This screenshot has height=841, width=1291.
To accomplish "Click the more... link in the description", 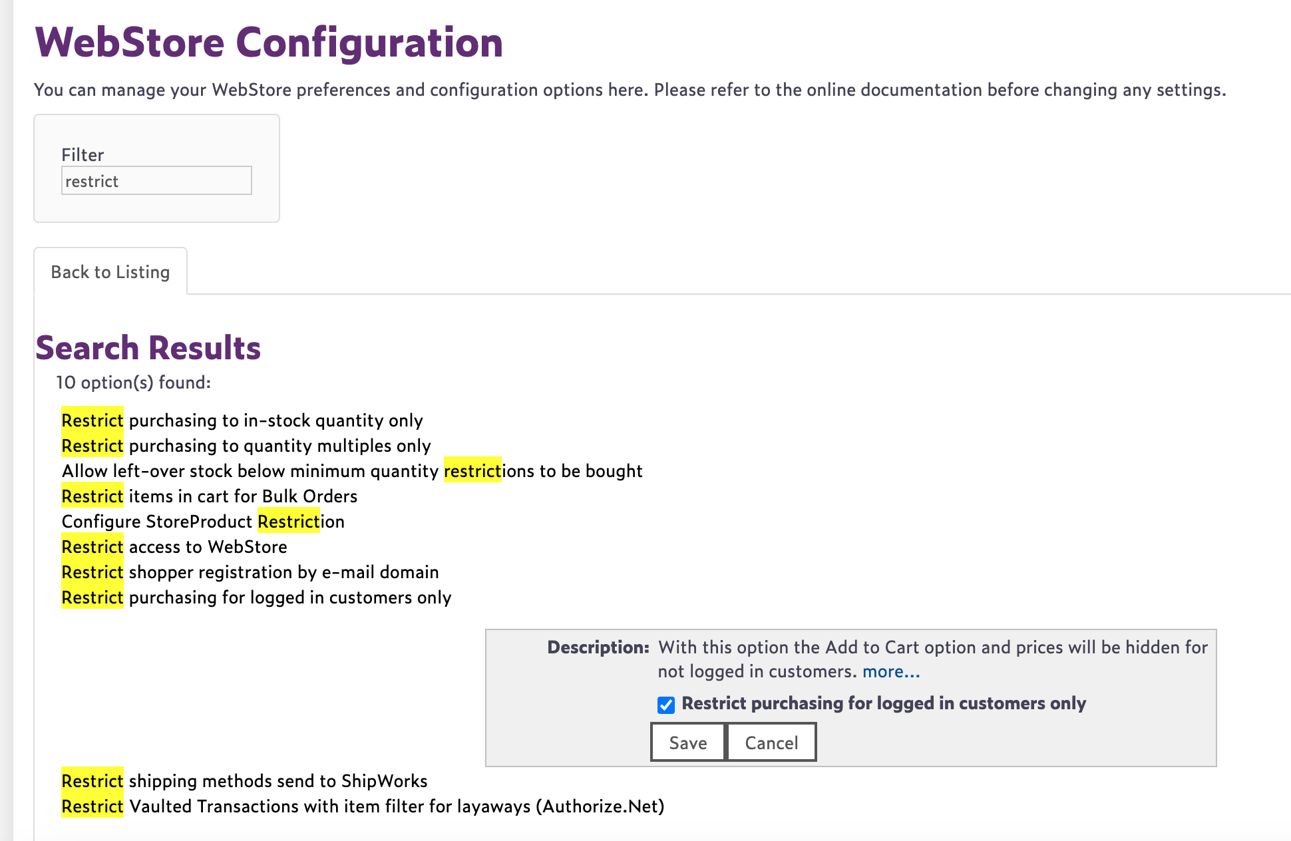I will pos(891,671).
